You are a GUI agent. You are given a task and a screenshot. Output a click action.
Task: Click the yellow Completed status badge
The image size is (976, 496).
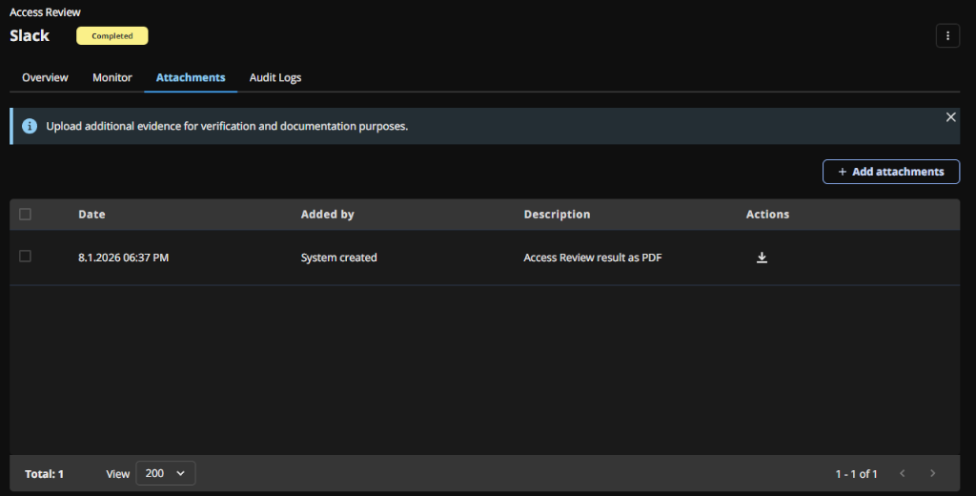pyautogui.click(x=112, y=36)
